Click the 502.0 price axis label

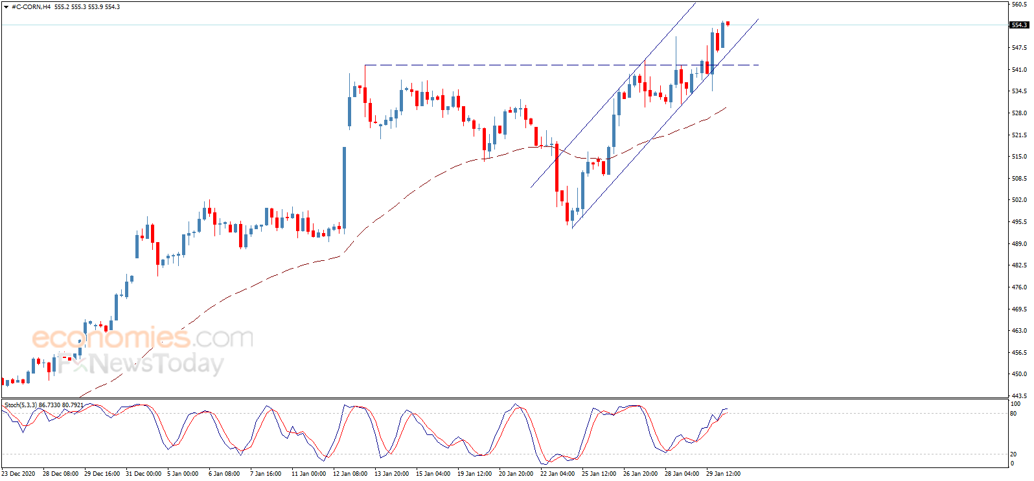point(1019,200)
